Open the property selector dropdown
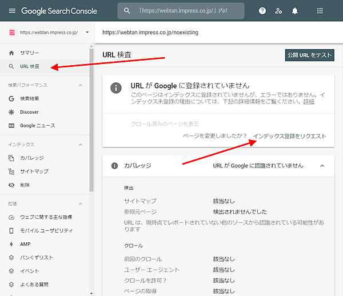This screenshot has width=343, height=296. (87, 33)
